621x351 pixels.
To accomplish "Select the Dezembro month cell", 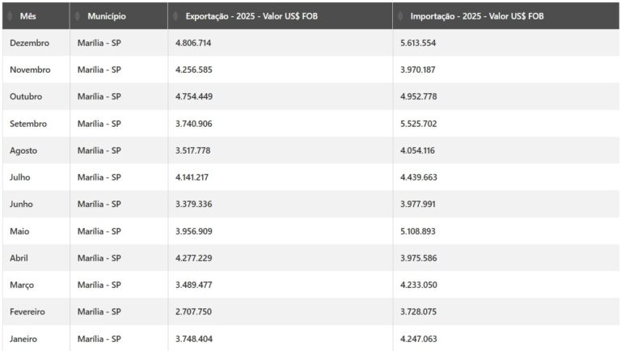I will coord(29,43).
